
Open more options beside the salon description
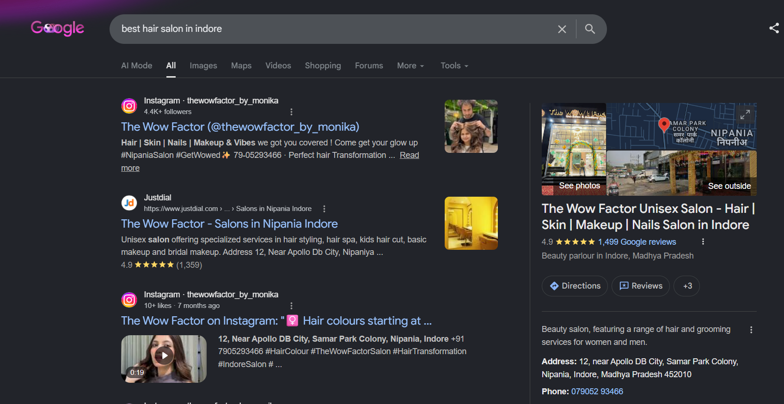751,330
